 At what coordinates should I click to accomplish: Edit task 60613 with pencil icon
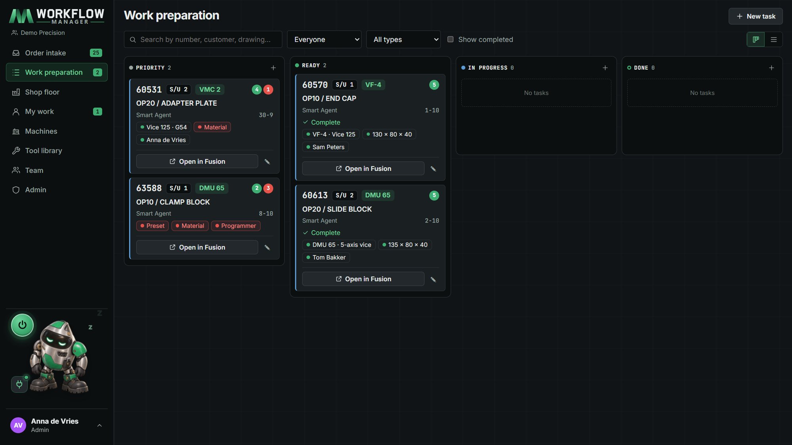433,280
